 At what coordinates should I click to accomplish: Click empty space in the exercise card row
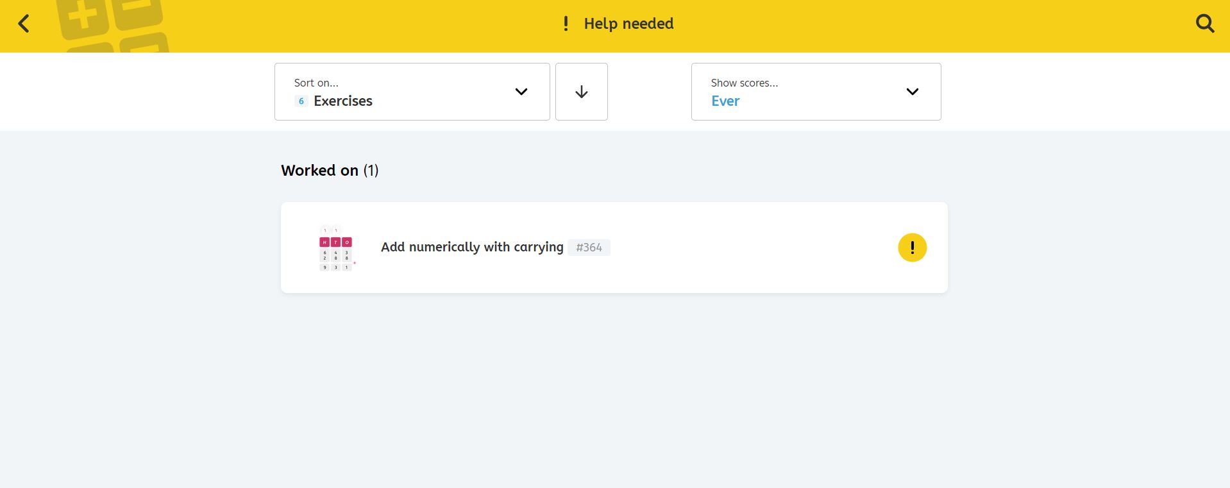click(x=750, y=248)
